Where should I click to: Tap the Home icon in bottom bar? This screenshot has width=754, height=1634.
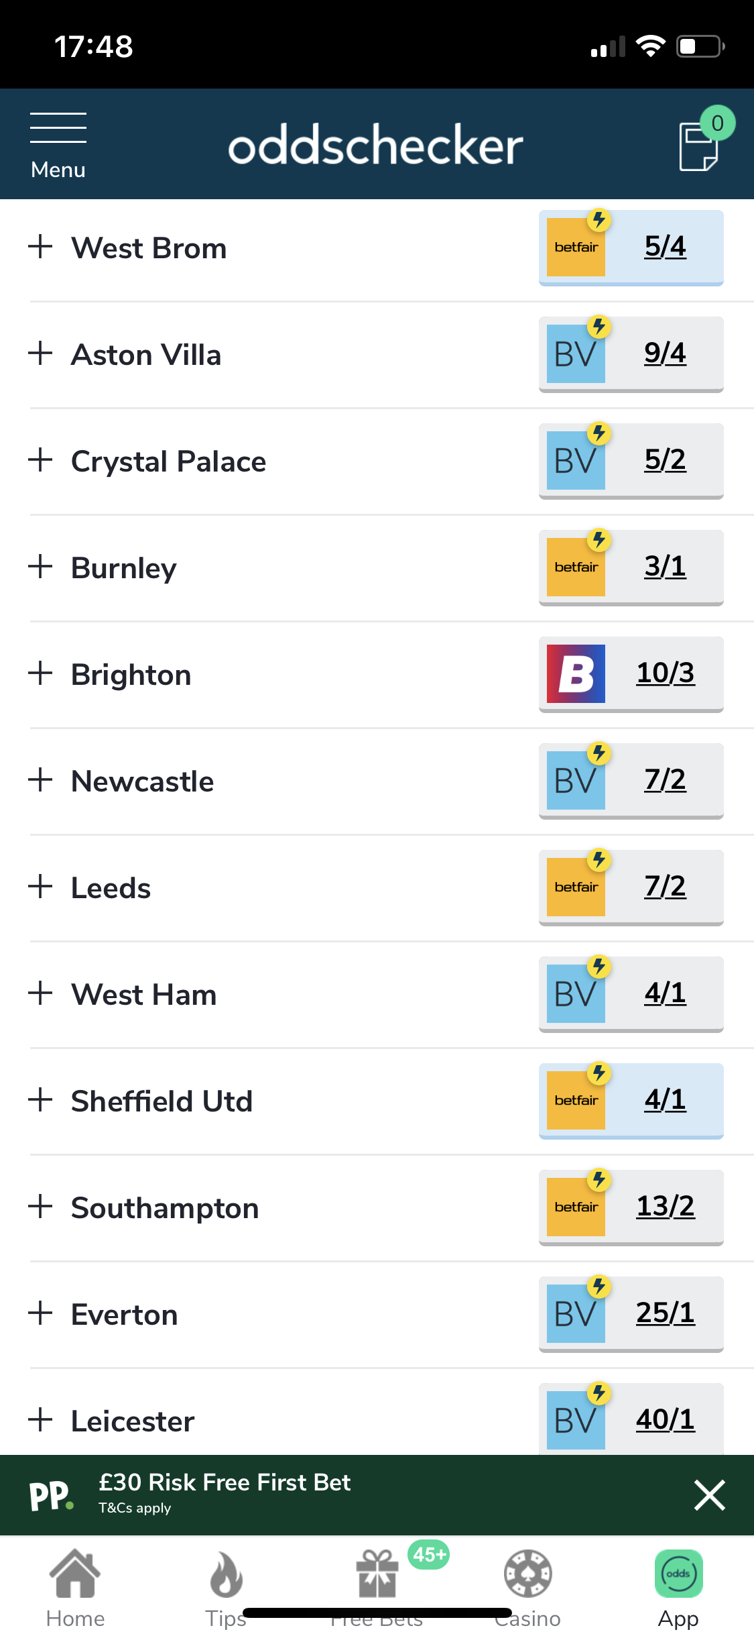tap(75, 1574)
